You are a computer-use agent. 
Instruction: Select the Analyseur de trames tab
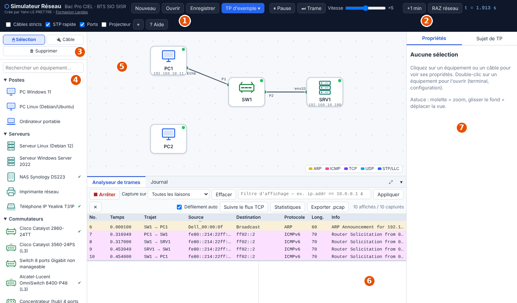click(116, 182)
